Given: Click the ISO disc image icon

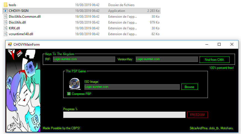Looking at the screenshot, I should pyautogui.click(x=75, y=84).
